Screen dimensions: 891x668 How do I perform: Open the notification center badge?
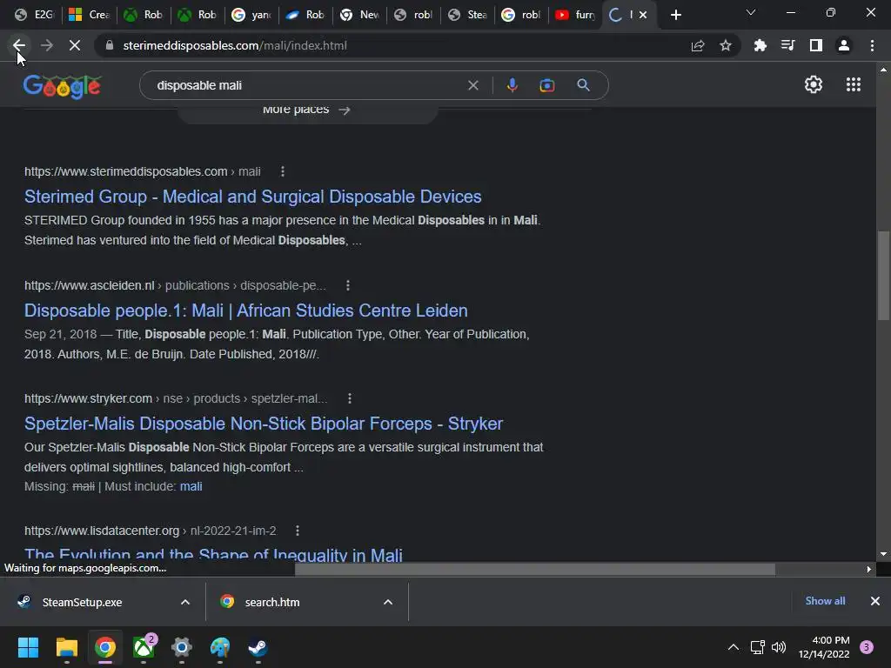867,647
